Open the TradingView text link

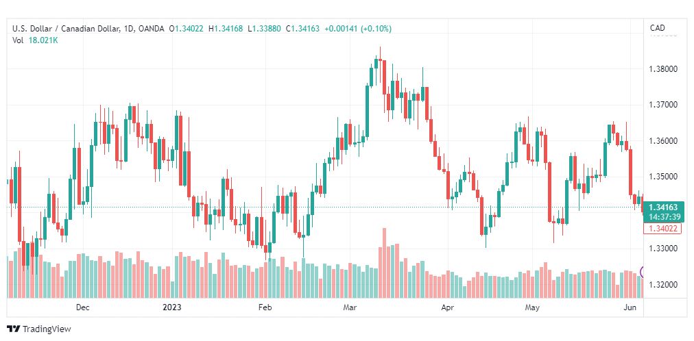click(47, 329)
